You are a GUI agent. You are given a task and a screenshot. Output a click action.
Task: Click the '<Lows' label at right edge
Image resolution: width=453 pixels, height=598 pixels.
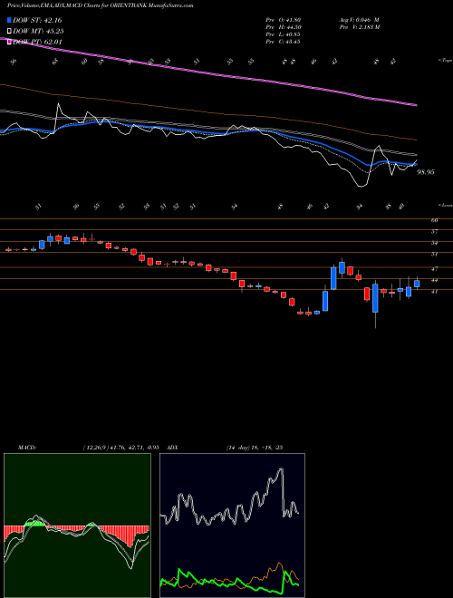(x=446, y=205)
